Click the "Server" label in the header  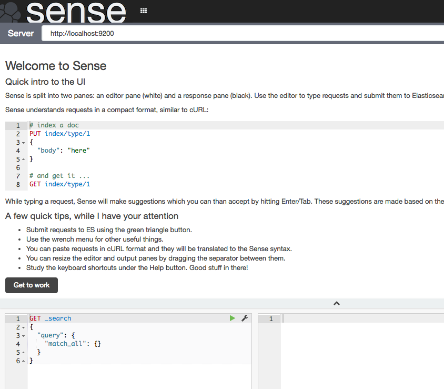click(21, 33)
